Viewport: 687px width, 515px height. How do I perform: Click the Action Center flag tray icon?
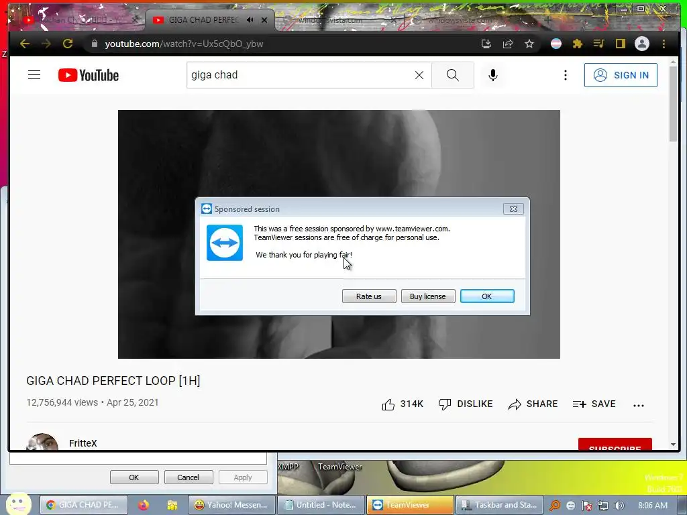587,506
